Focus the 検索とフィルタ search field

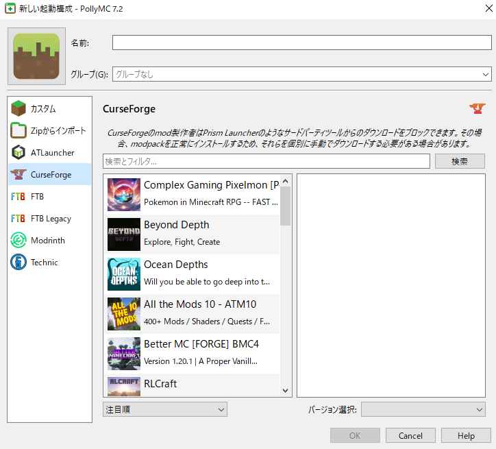[x=266, y=161]
